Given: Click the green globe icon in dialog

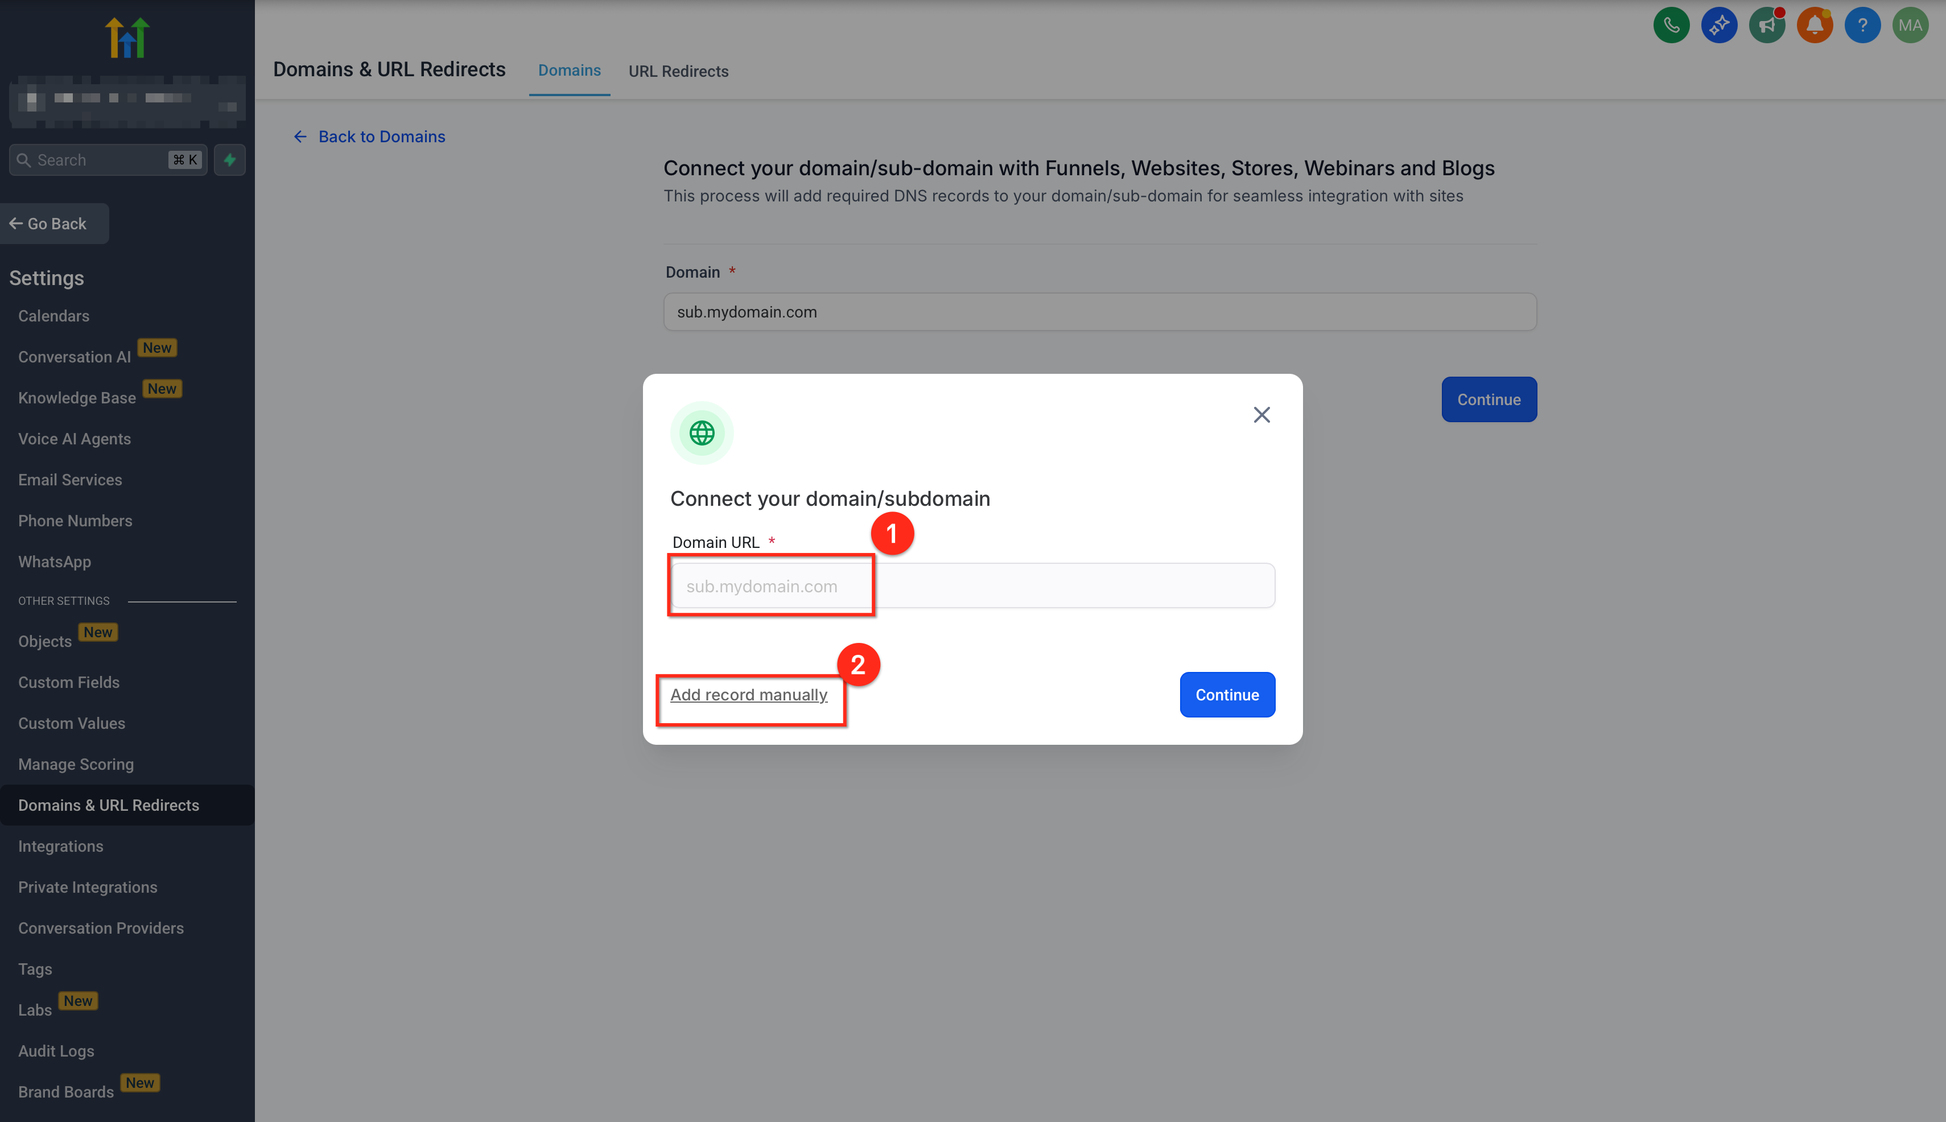Looking at the screenshot, I should [702, 433].
